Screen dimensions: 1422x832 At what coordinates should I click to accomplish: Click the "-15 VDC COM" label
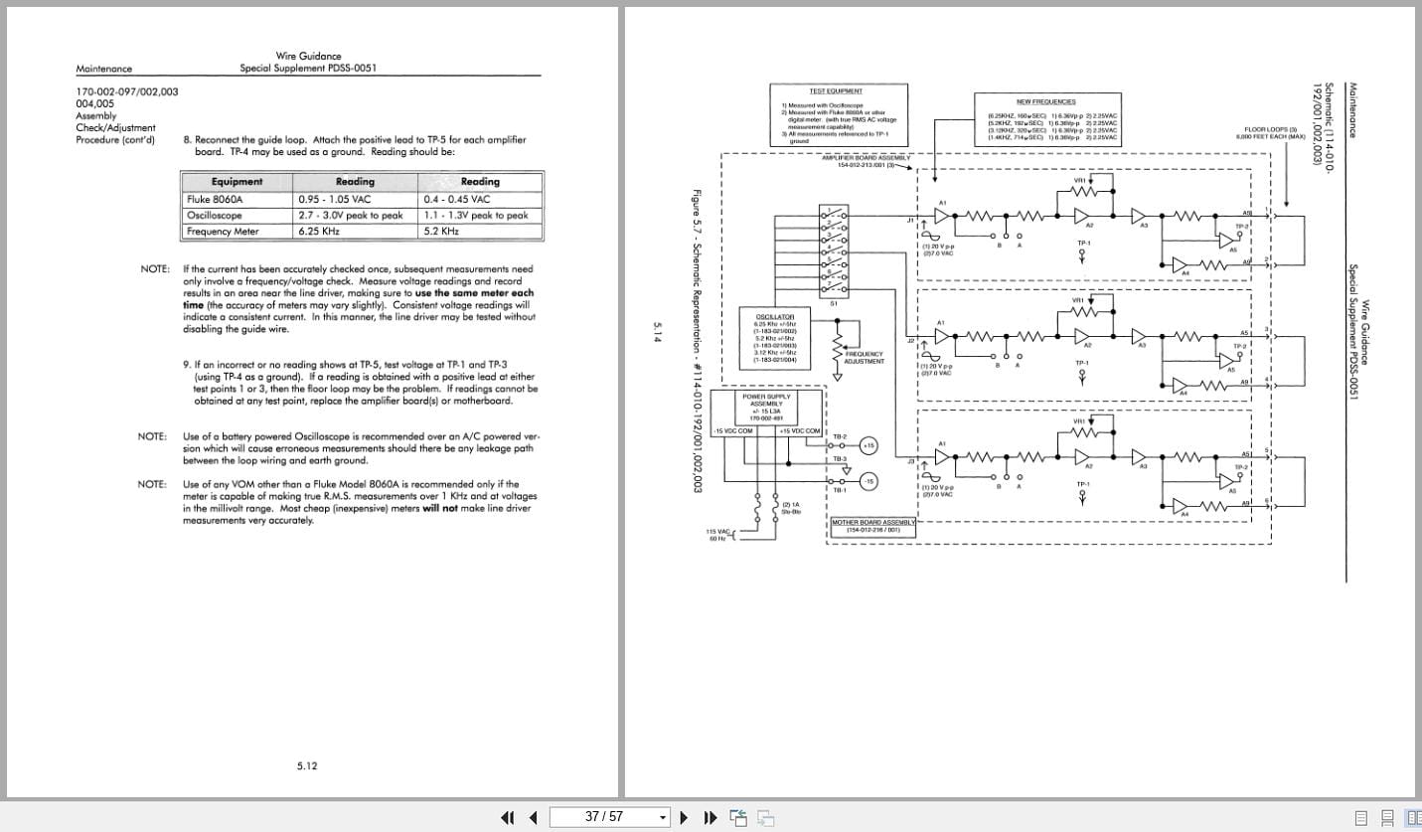[x=733, y=431]
